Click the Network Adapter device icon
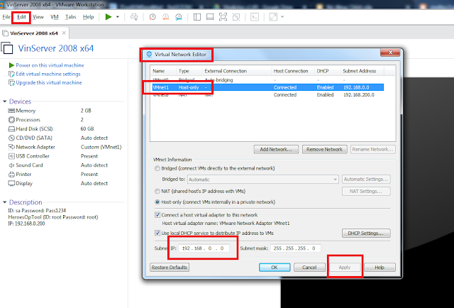The height and width of the screenshot is (308, 454). [11, 147]
